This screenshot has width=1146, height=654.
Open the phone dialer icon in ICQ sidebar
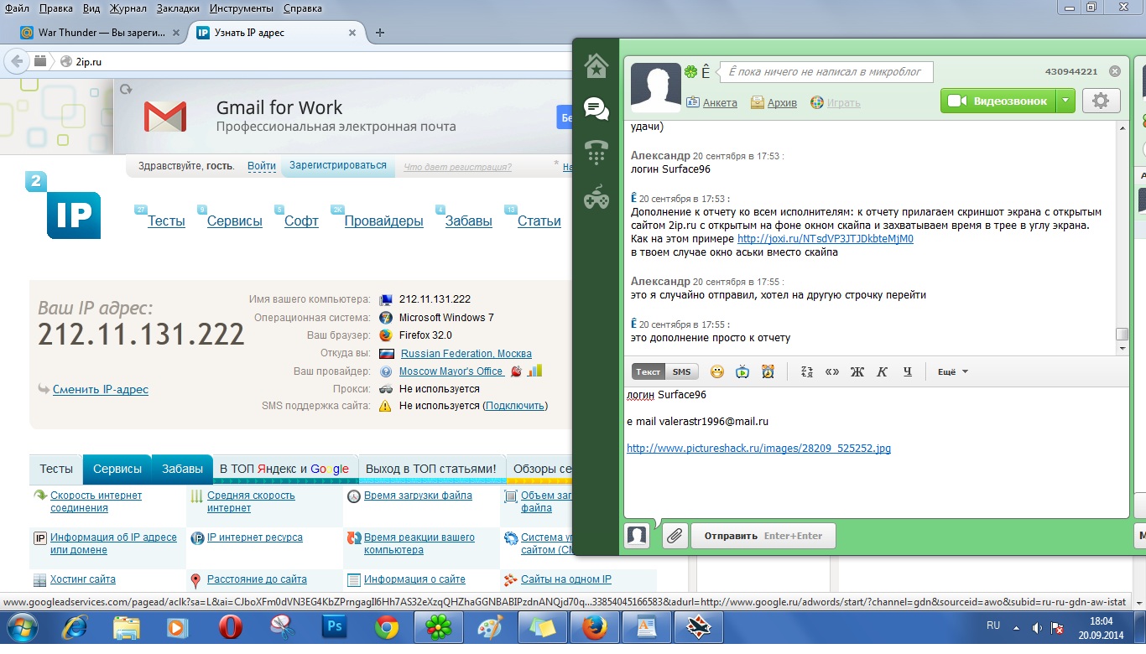coord(596,153)
